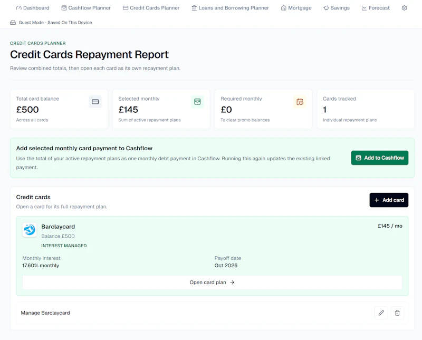
Task: Click the Manage Barclaycard label
Action: [45, 313]
